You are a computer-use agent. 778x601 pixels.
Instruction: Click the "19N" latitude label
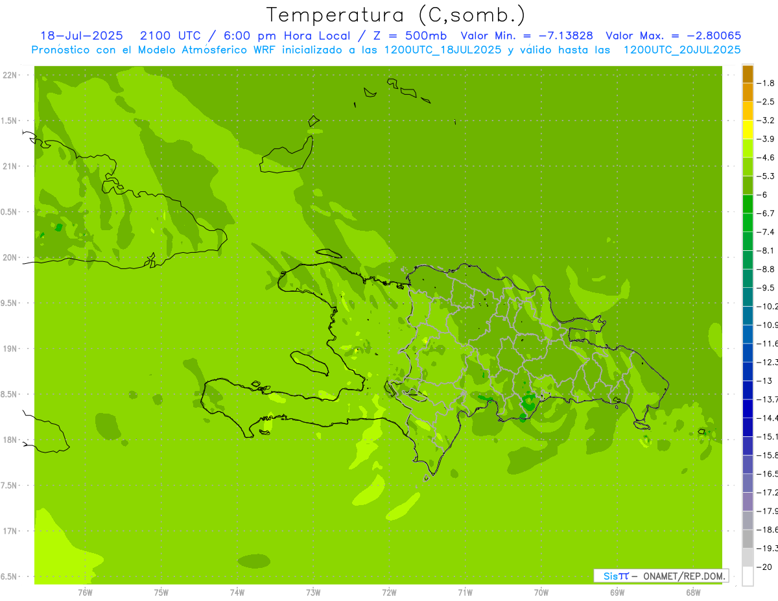9,349
